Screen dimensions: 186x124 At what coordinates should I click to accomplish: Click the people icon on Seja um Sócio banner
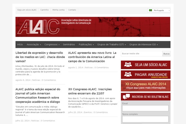point(128,64)
